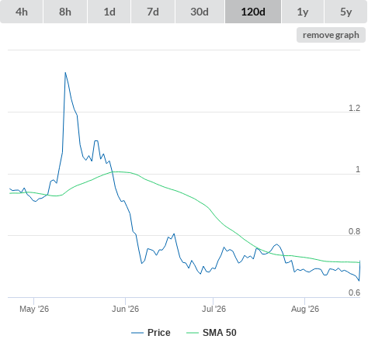Viewport: 368px width, 353px height.
Task: Click the Aug '26 axis marker
Action: [305, 309]
